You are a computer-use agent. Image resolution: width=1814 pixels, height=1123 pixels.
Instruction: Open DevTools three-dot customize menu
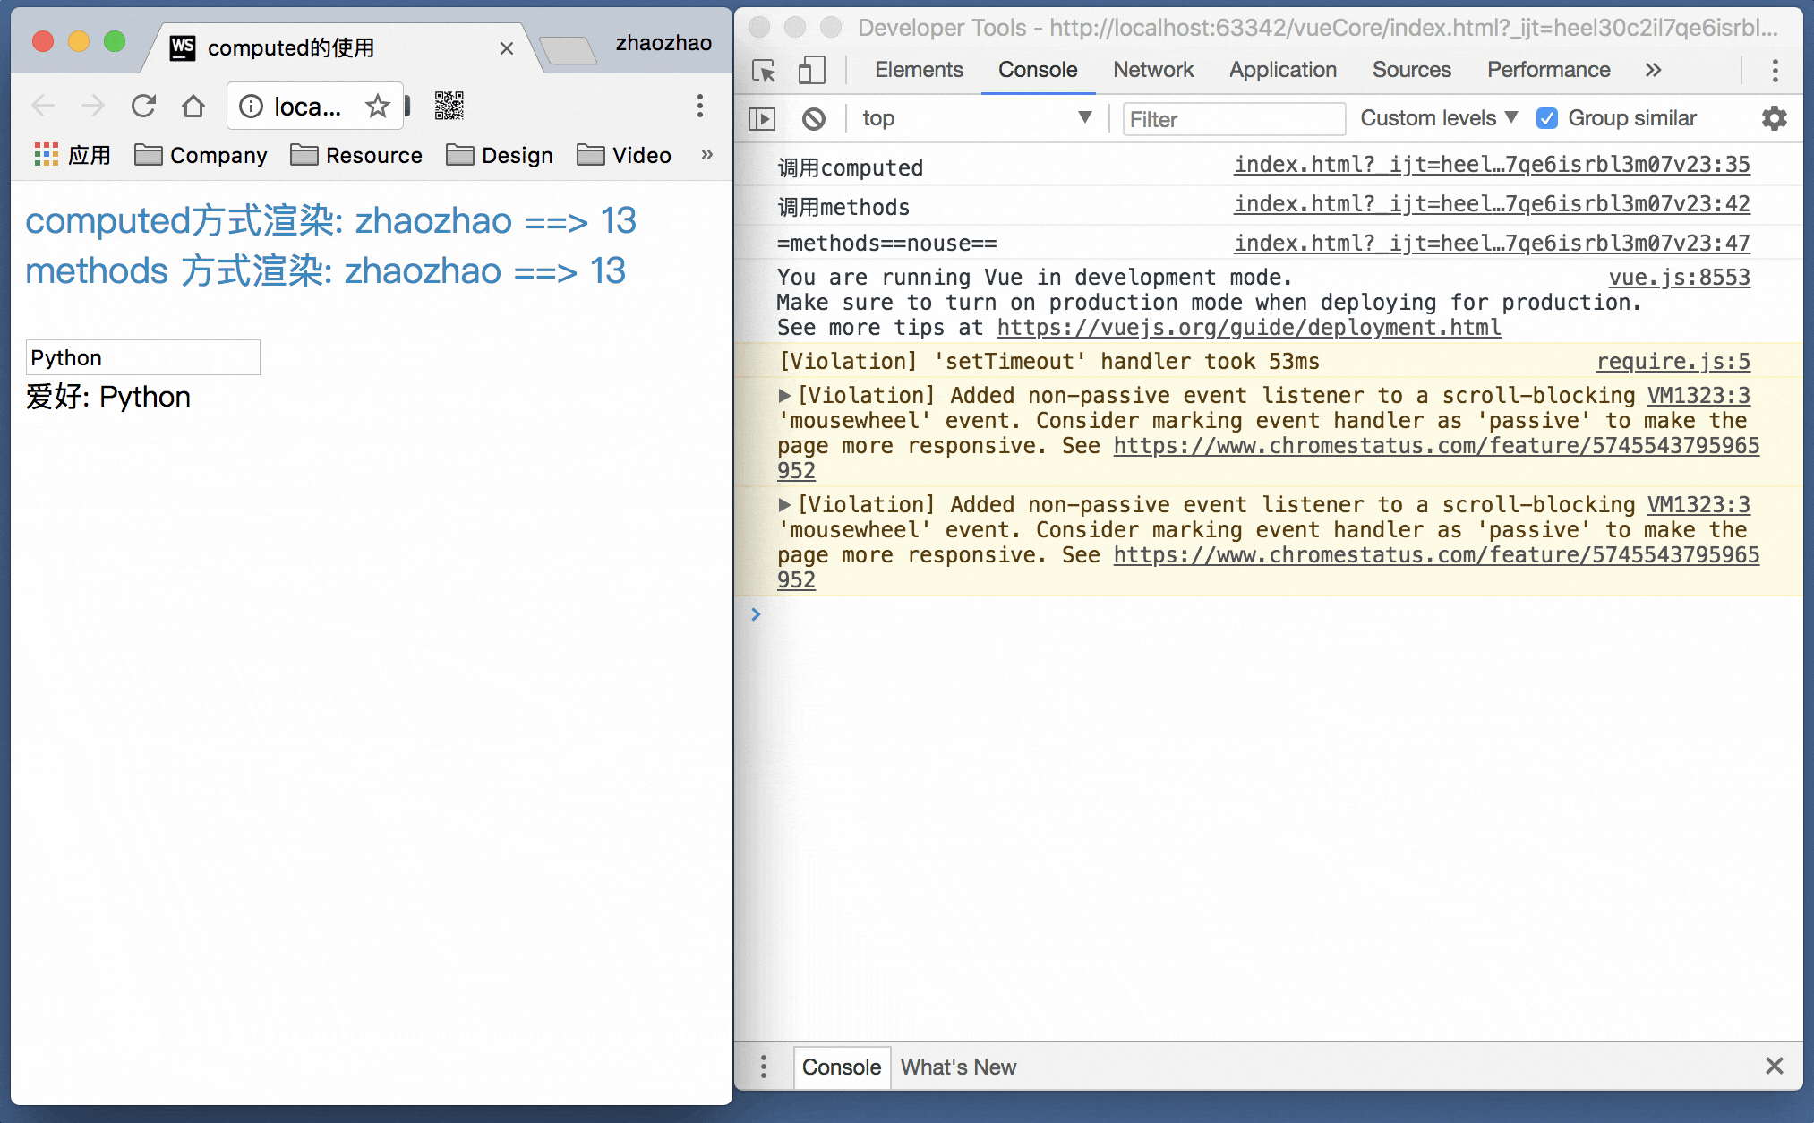[x=1775, y=71]
